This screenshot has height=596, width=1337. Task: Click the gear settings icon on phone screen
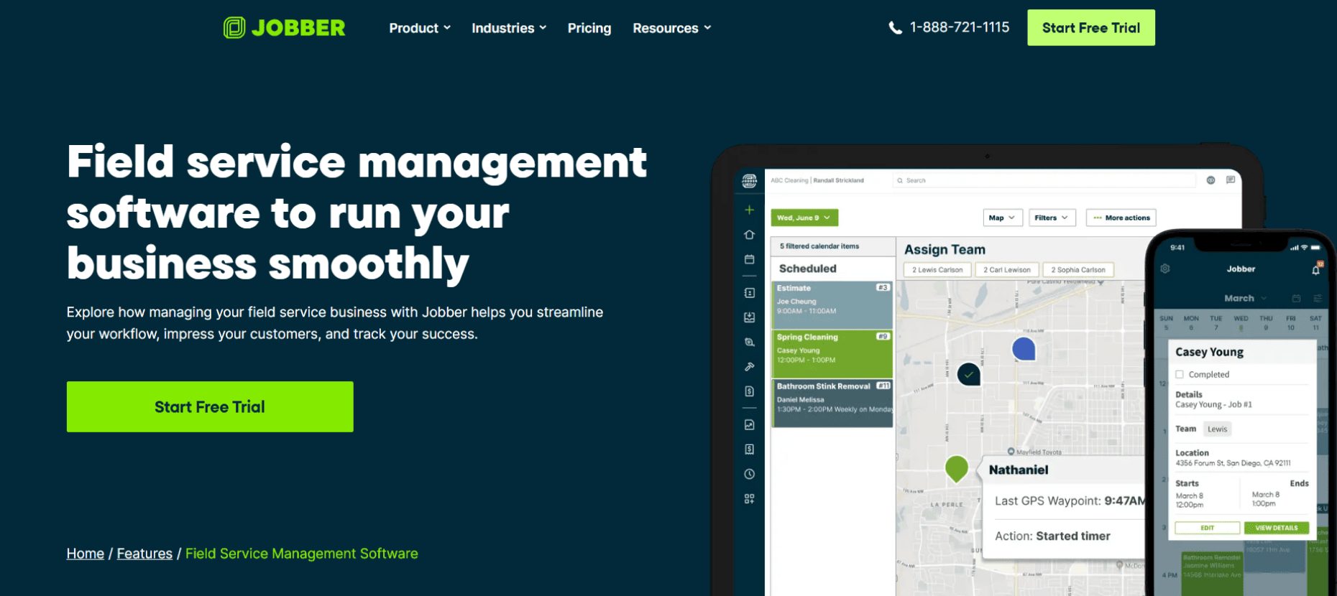coord(1165,269)
